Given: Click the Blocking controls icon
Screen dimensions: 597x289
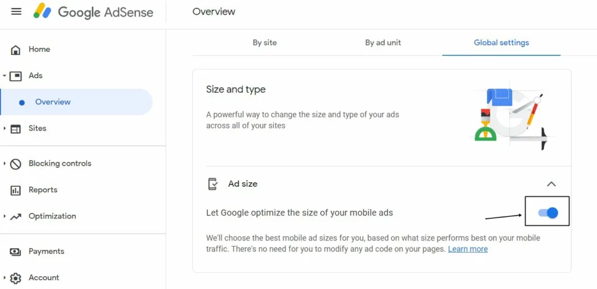Looking at the screenshot, I should click(x=16, y=164).
